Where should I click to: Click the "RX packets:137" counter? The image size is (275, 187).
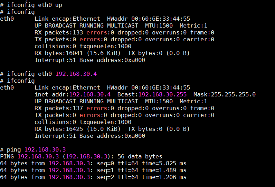59,108
